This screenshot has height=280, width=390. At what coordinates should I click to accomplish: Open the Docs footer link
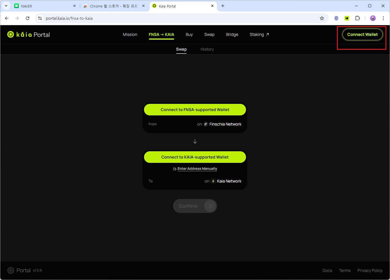(x=327, y=270)
